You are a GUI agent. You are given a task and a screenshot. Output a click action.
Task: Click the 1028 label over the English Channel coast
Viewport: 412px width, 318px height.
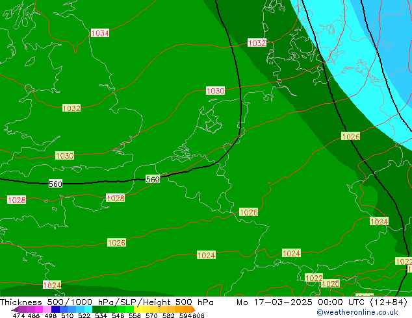point(116,198)
